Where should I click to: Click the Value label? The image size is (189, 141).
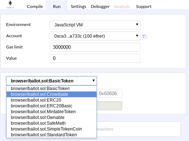point(12,58)
